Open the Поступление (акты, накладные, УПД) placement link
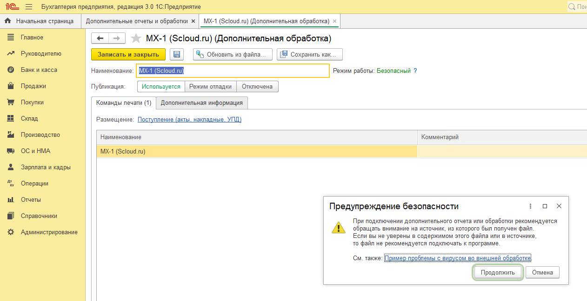Viewport: 587px width, 301px height. click(190, 119)
